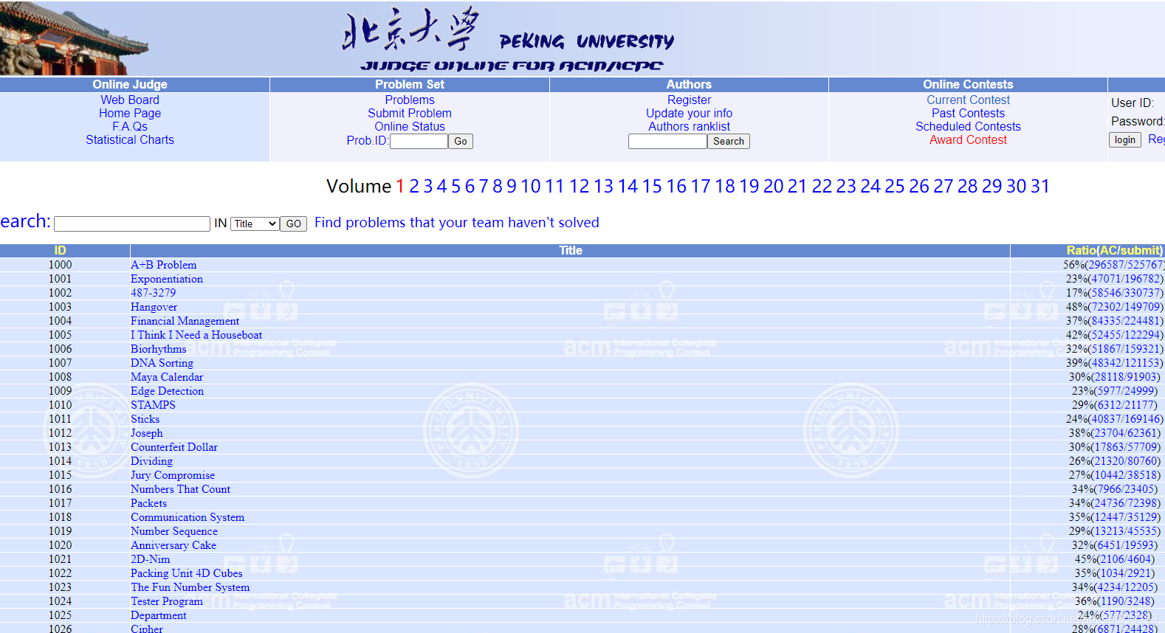The width and height of the screenshot is (1165, 633).
Task: Open problem Tester Program
Action: 167,601
